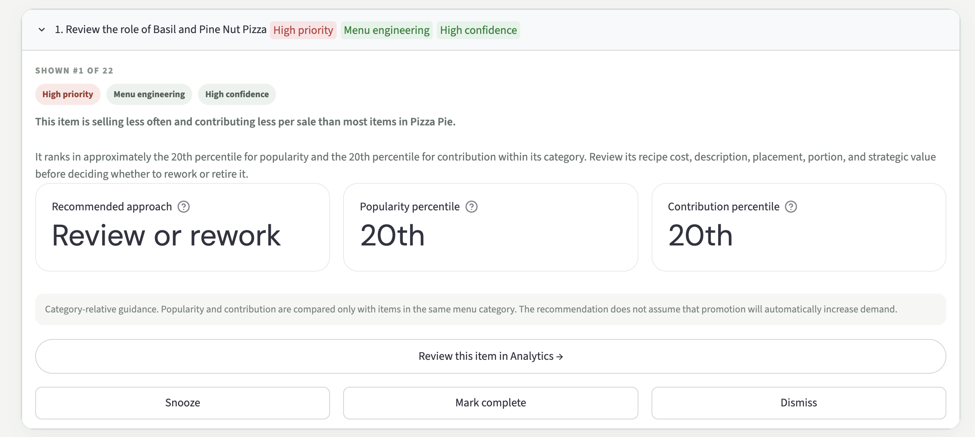975x437 pixels.
Task: Click the Contribution percentile 20th value
Action: pos(701,236)
